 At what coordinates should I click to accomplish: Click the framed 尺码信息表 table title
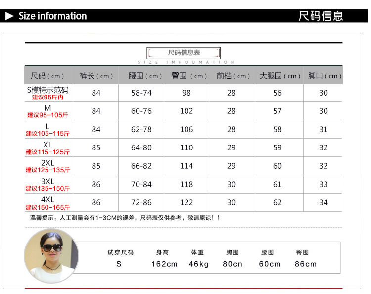point(184,53)
